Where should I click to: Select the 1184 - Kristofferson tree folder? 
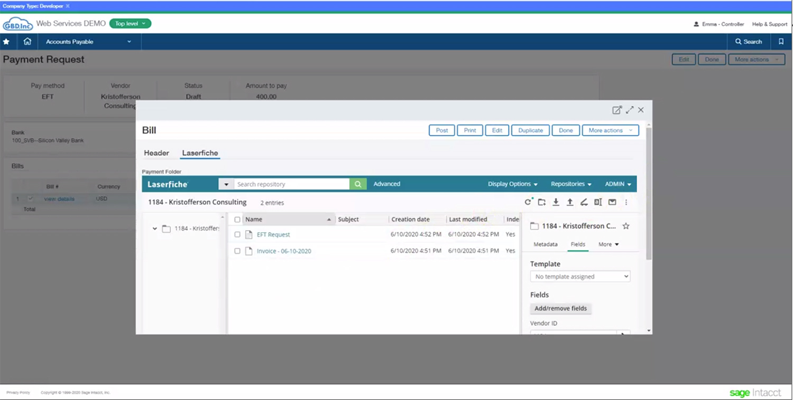(x=190, y=228)
